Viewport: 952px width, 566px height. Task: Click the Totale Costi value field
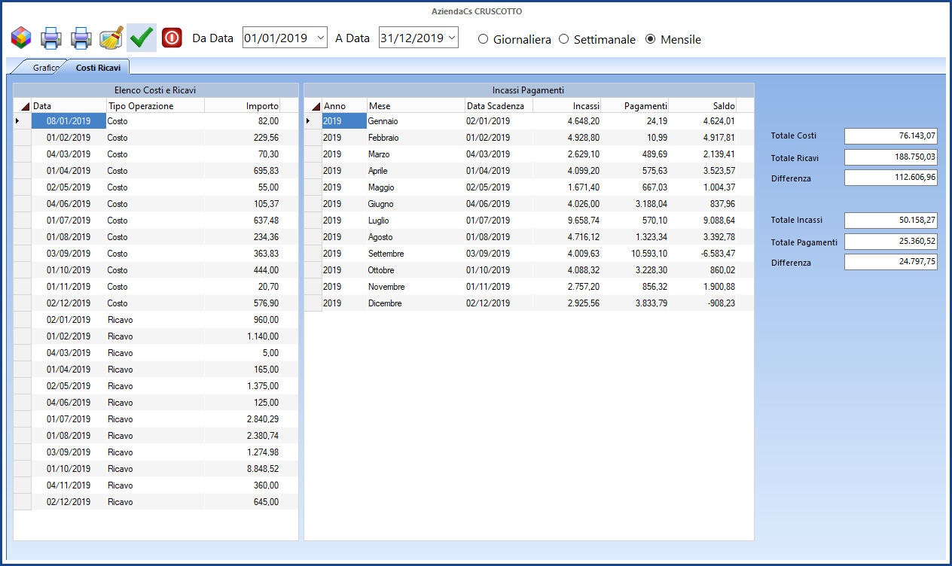click(x=890, y=135)
